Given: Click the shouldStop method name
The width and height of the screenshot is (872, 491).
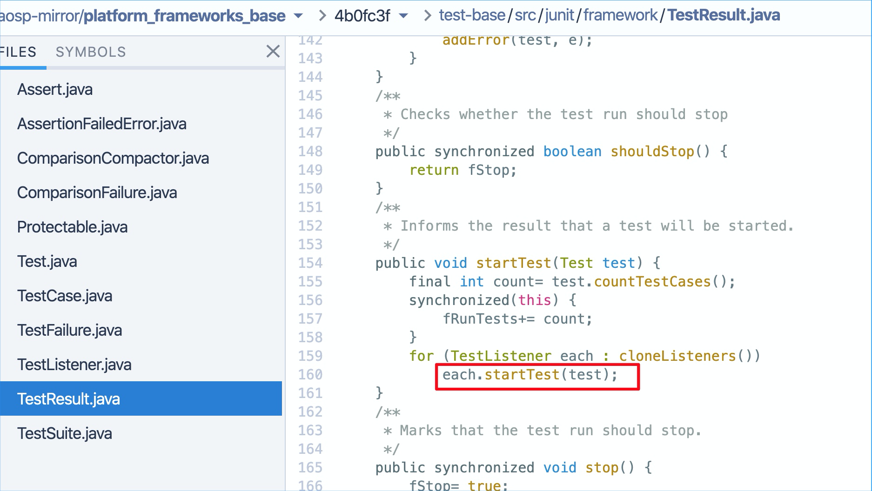Looking at the screenshot, I should coord(652,152).
